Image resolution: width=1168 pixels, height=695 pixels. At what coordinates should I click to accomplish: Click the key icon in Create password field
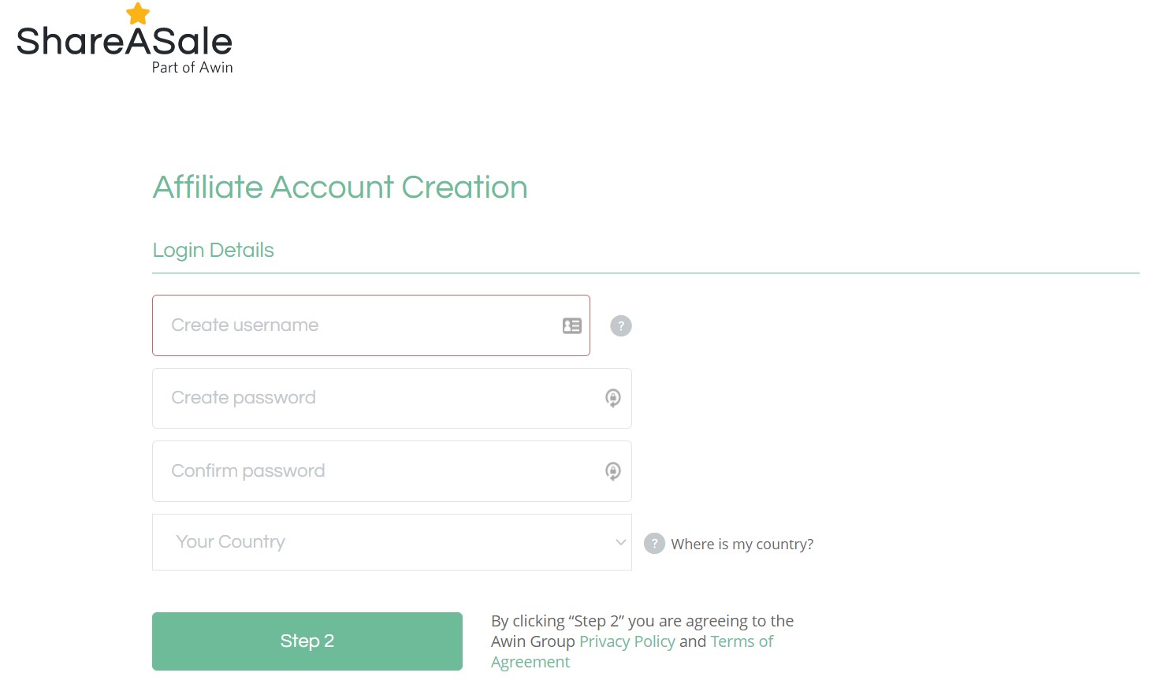point(612,398)
